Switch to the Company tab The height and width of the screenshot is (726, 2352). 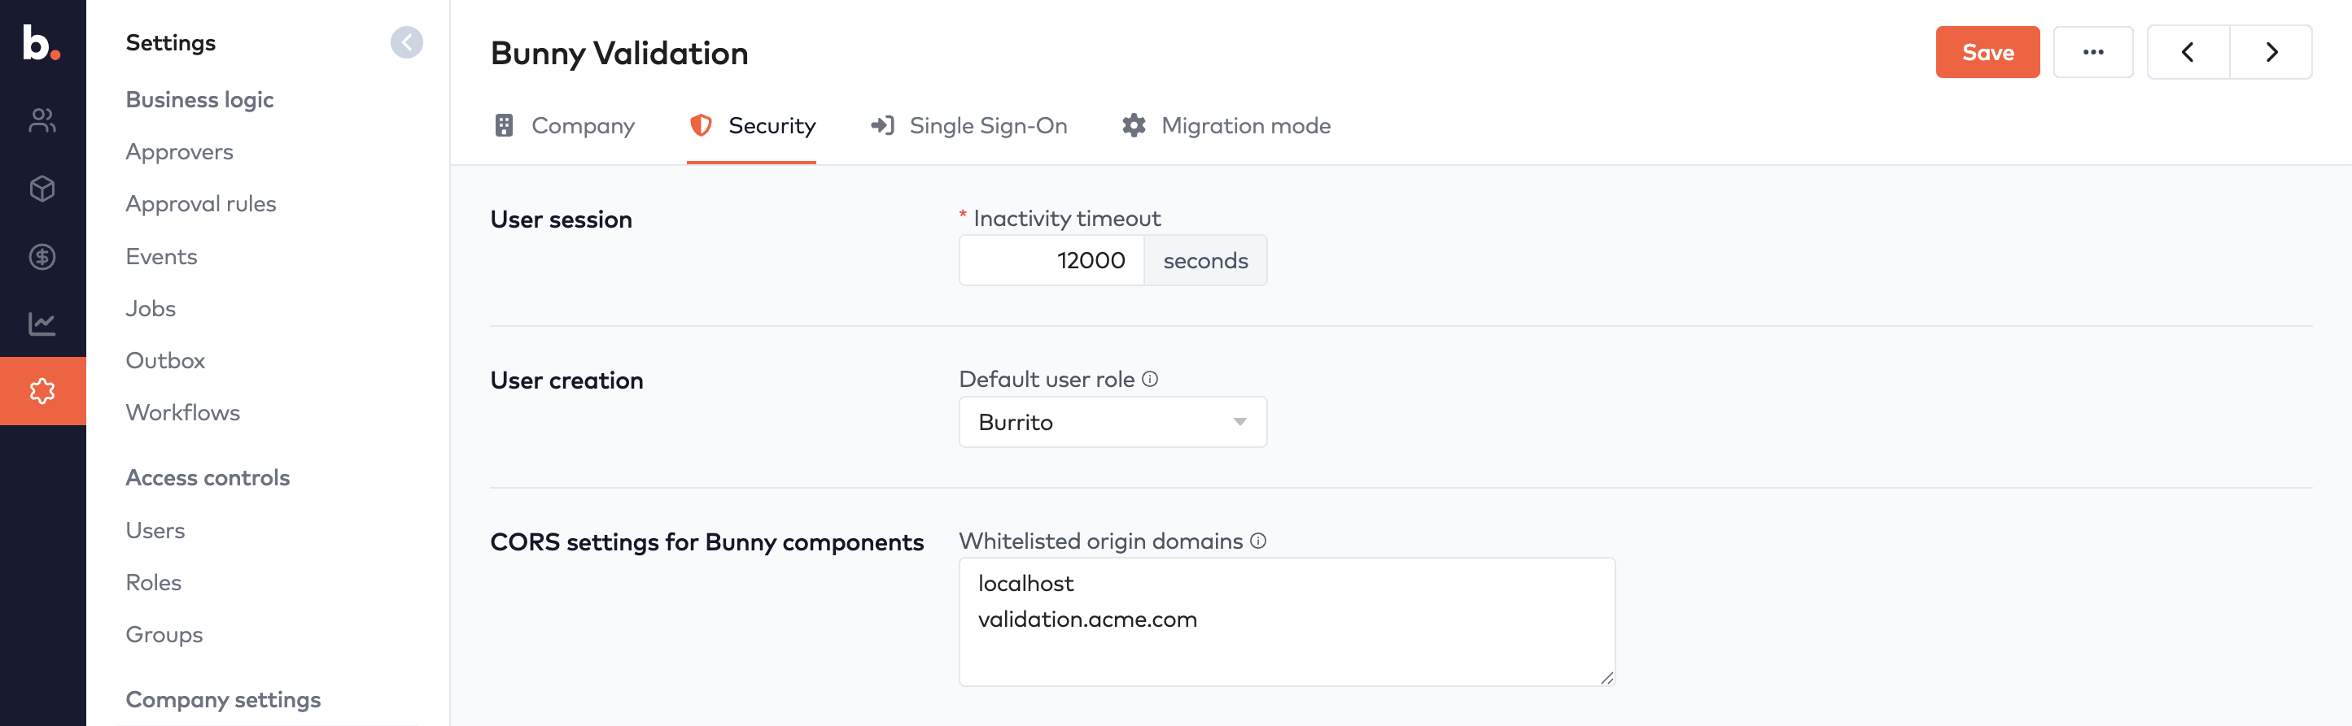click(564, 126)
